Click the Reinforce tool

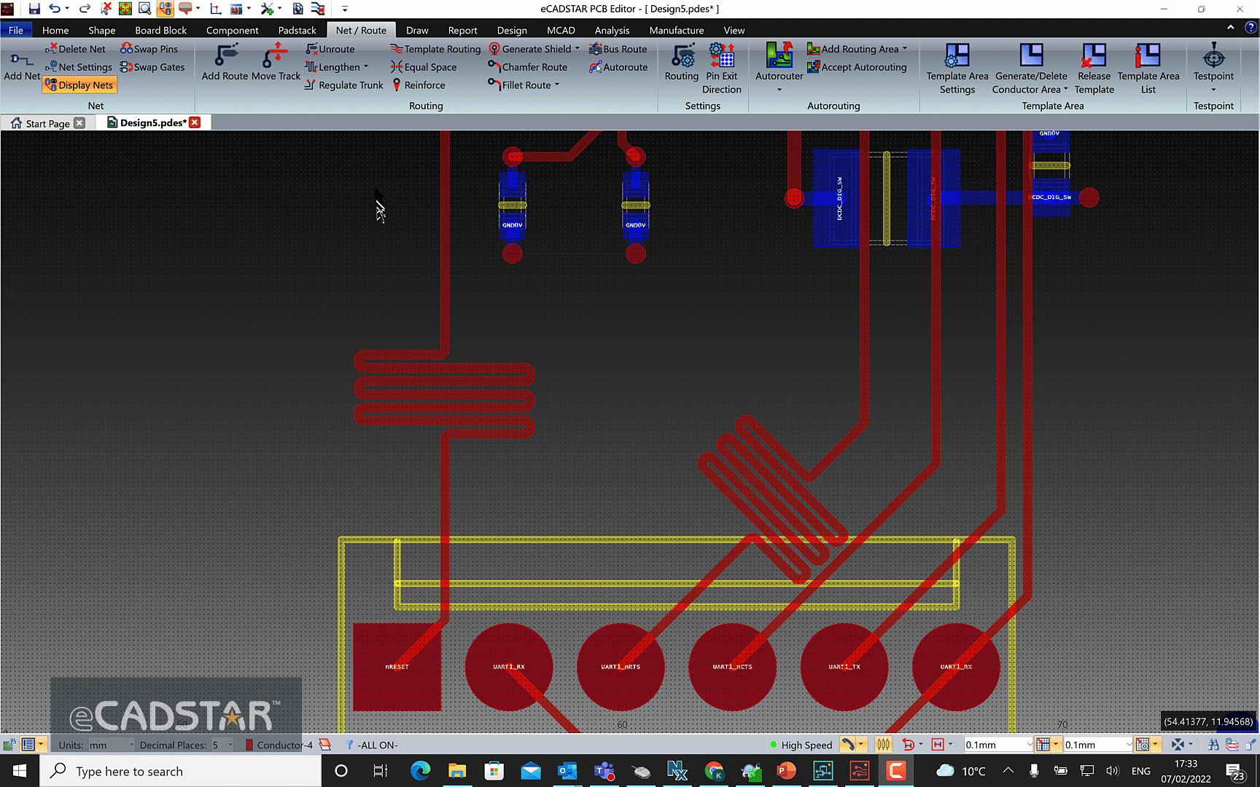418,85
